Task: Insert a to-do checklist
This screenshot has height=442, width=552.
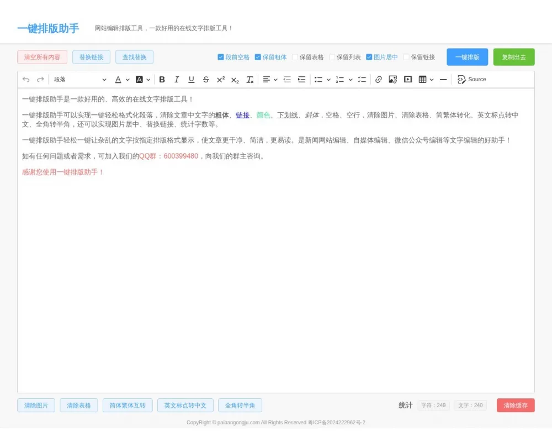Action: click(362, 80)
